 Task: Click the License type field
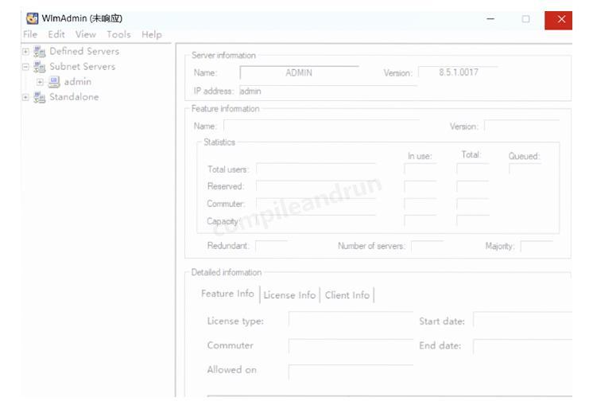click(x=351, y=321)
